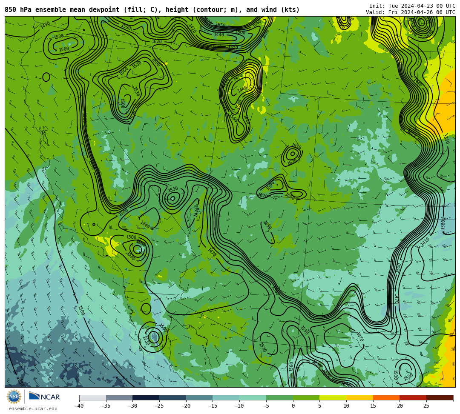
Task: Pick the light grey -40 to -35 colorbar segment
Action: tap(93, 397)
